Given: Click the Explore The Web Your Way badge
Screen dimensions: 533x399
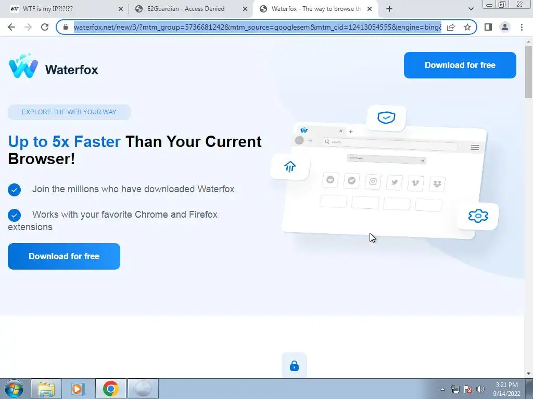Looking at the screenshot, I should (x=69, y=112).
